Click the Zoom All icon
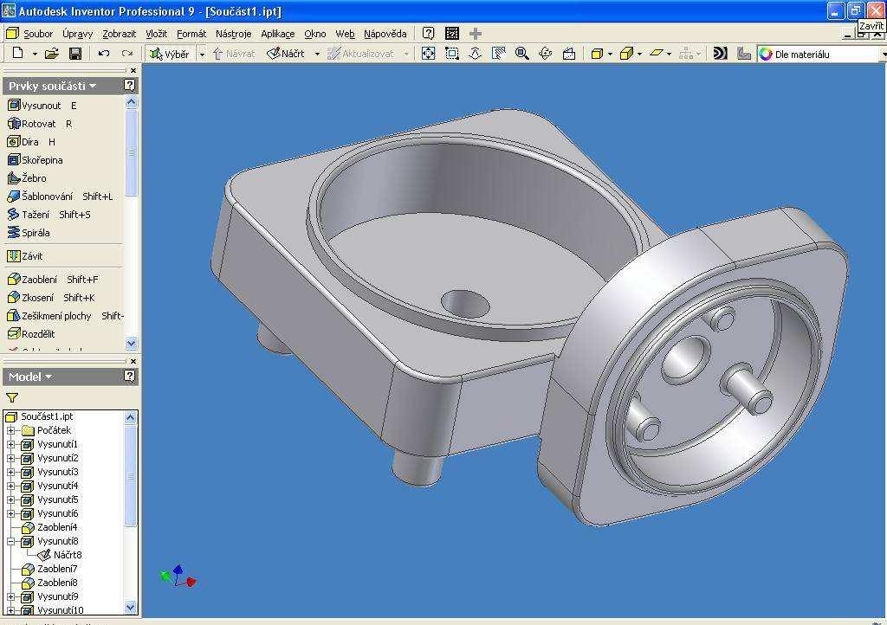Image resolution: width=887 pixels, height=625 pixels. point(428,54)
